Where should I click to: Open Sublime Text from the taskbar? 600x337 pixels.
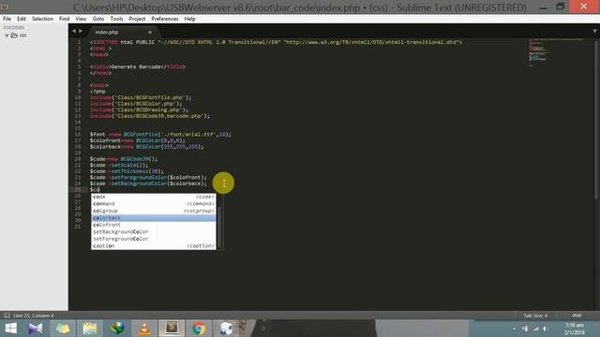172,329
